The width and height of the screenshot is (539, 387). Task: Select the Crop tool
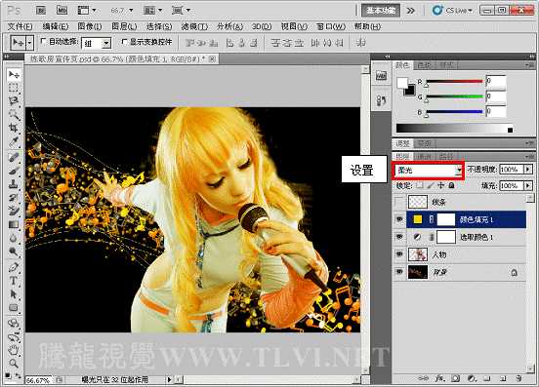(x=14, y=128)
